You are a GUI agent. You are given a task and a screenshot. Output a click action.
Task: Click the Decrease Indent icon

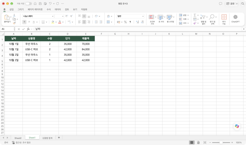pos(96,22)
